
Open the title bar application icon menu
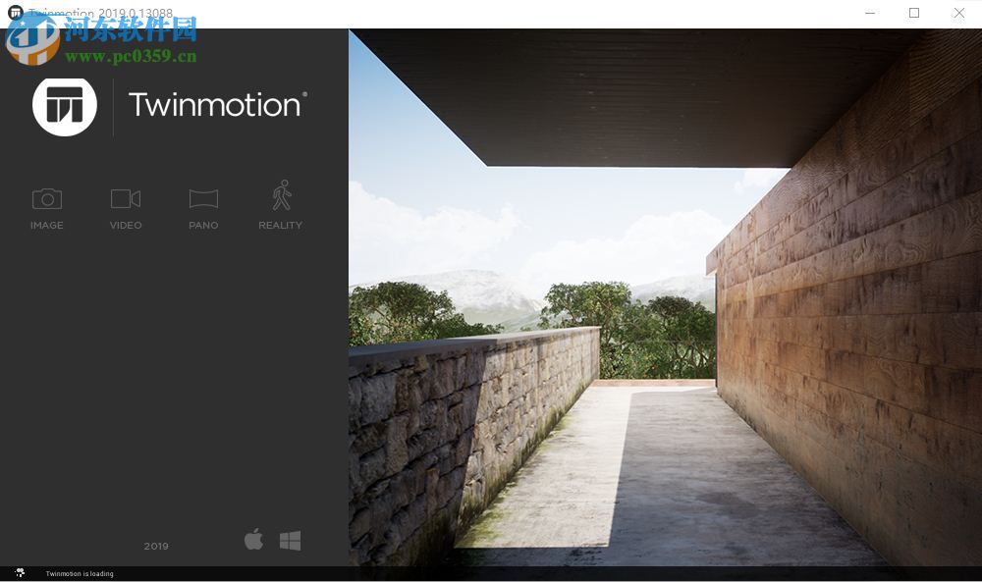[x=15, y=12]
